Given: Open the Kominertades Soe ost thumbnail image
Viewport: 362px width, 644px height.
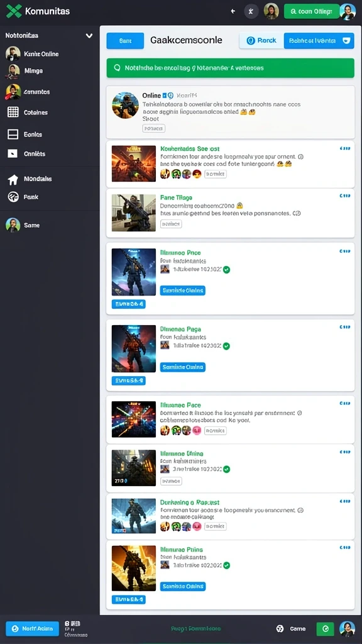Looking at the screenshot, I should [134, 164].
